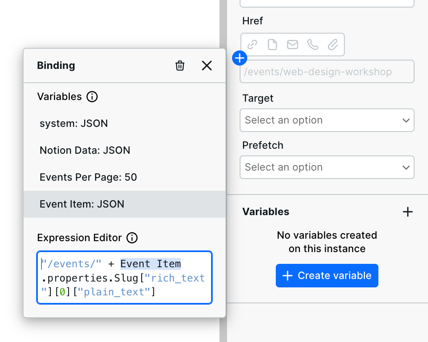Select the URL link type icon
This screenshot has width=428, height=342.
point(252,45)
